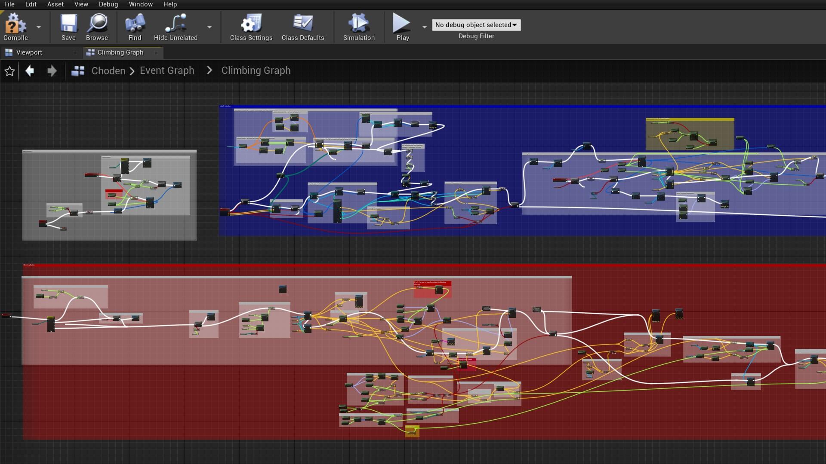Click Browse to locate asset
The width and height of the screenshot is (826, 464).
coord(97,27)
